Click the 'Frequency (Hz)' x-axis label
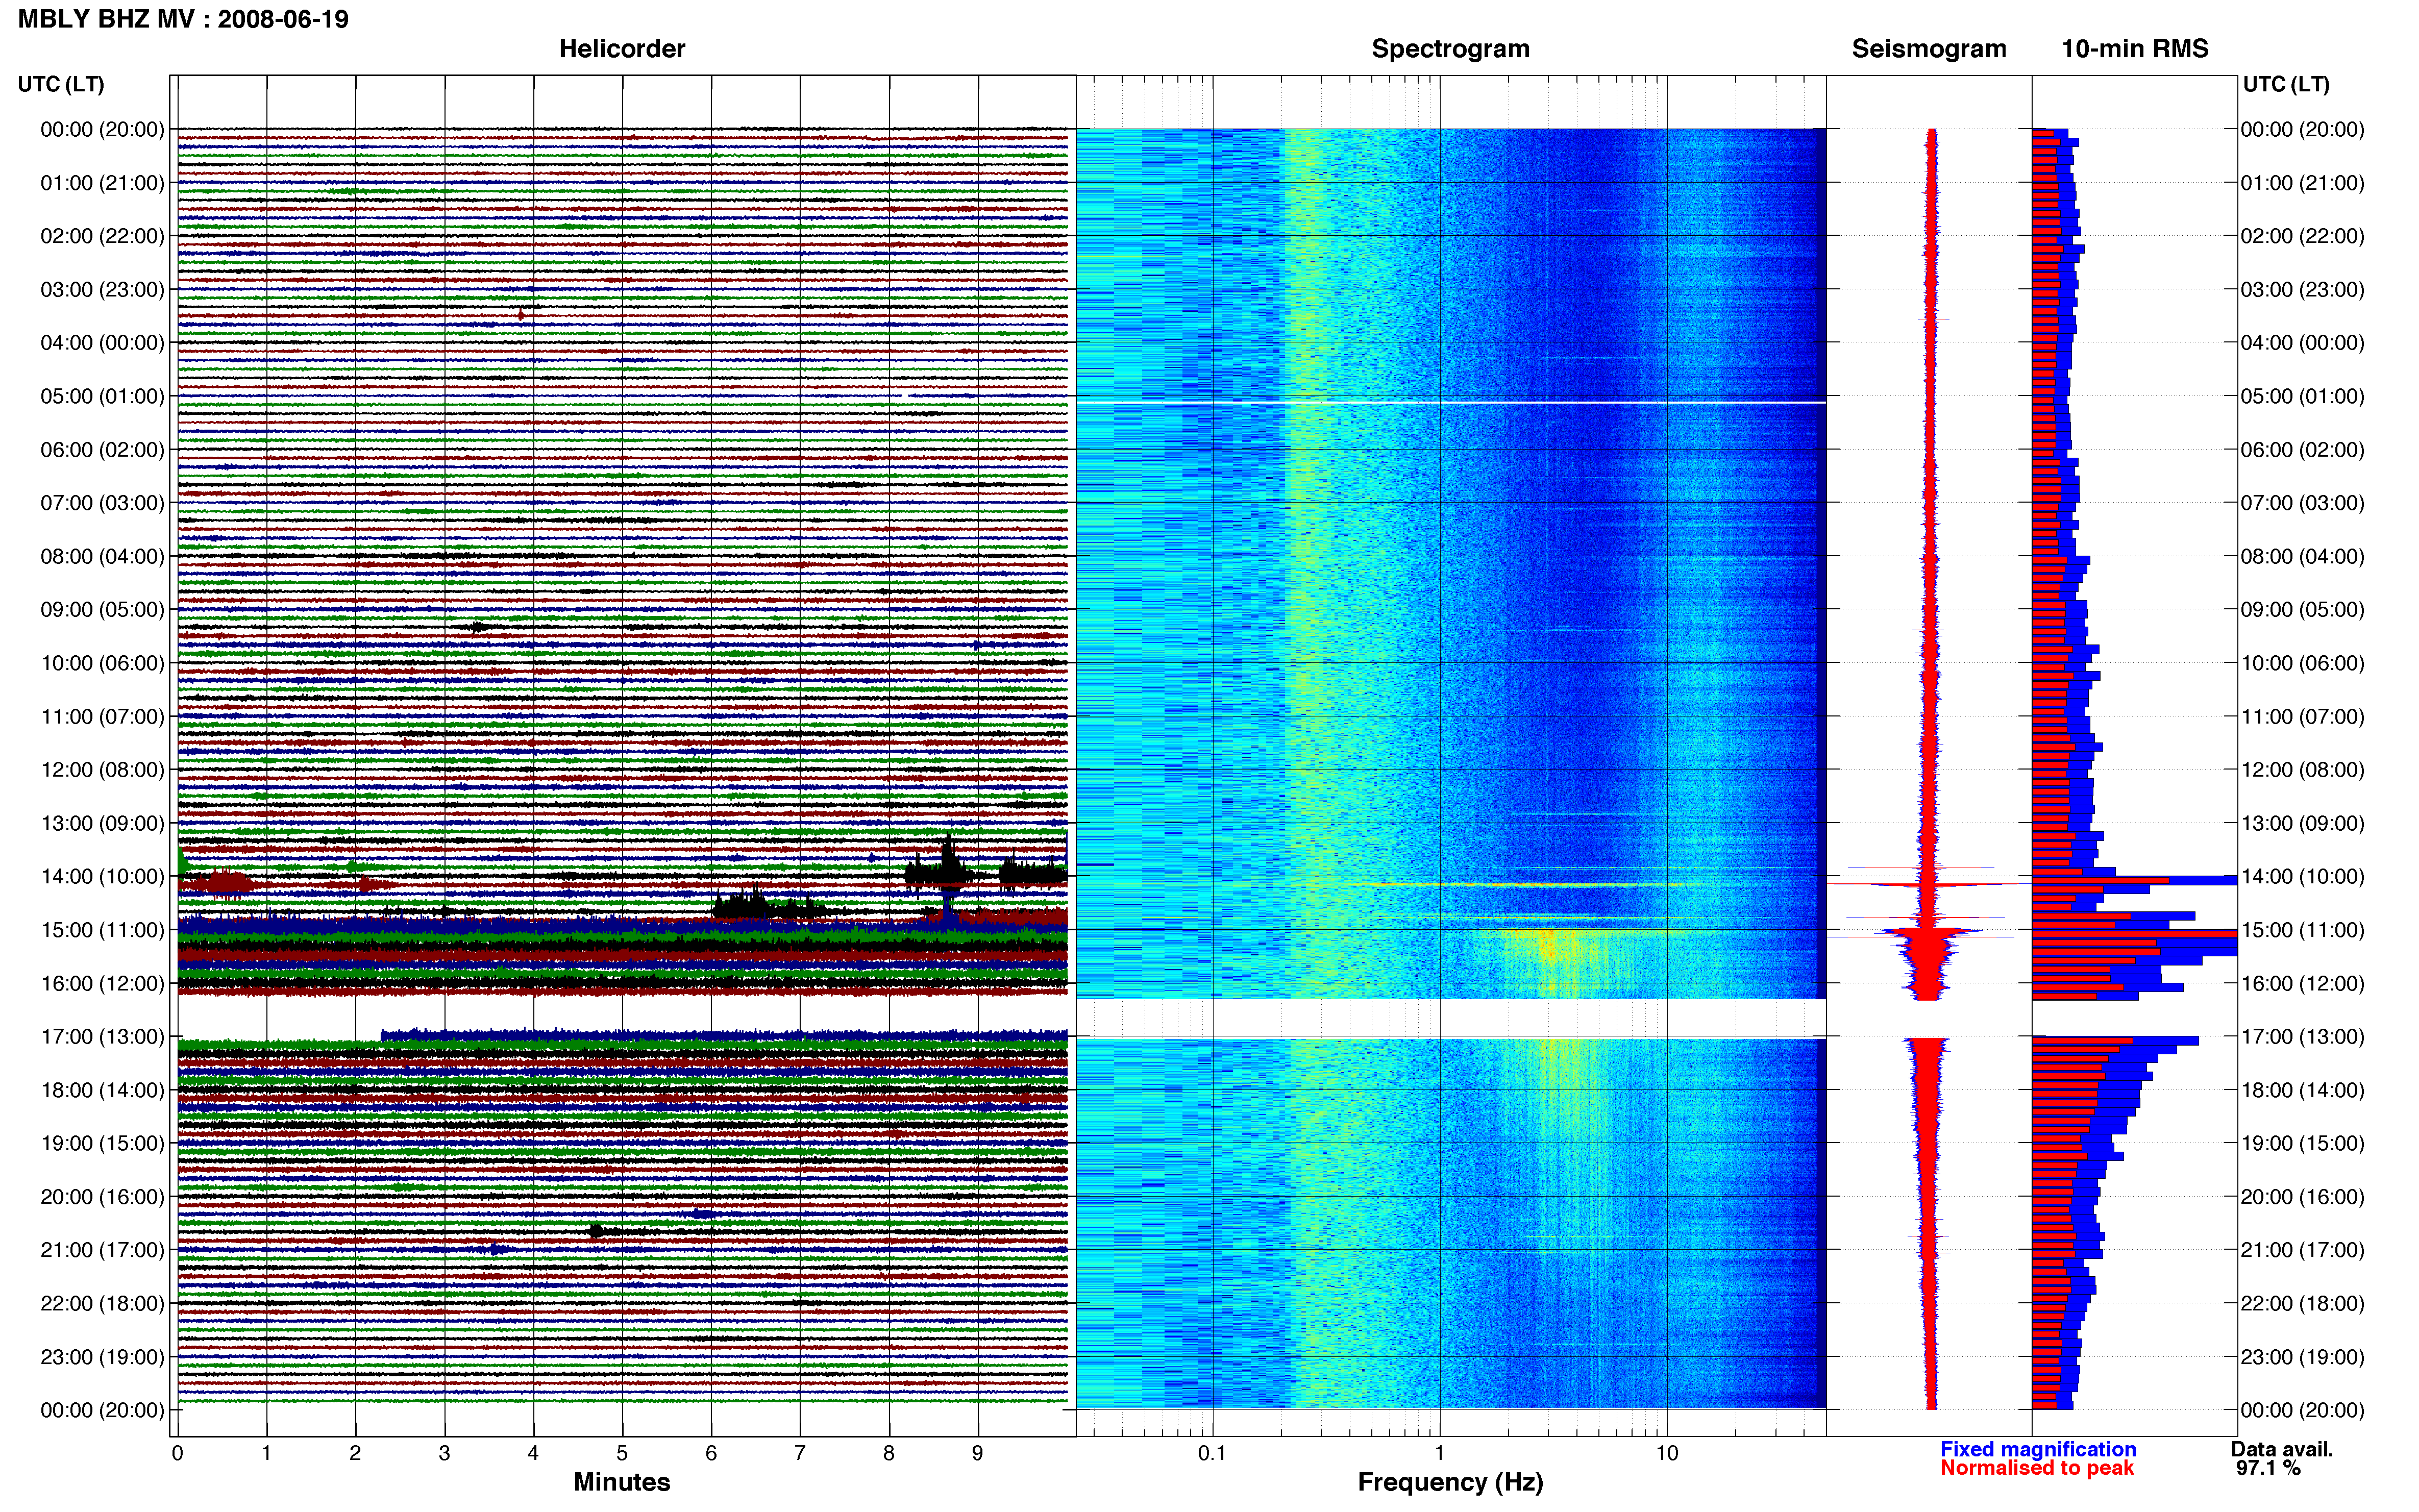 1450,1482
